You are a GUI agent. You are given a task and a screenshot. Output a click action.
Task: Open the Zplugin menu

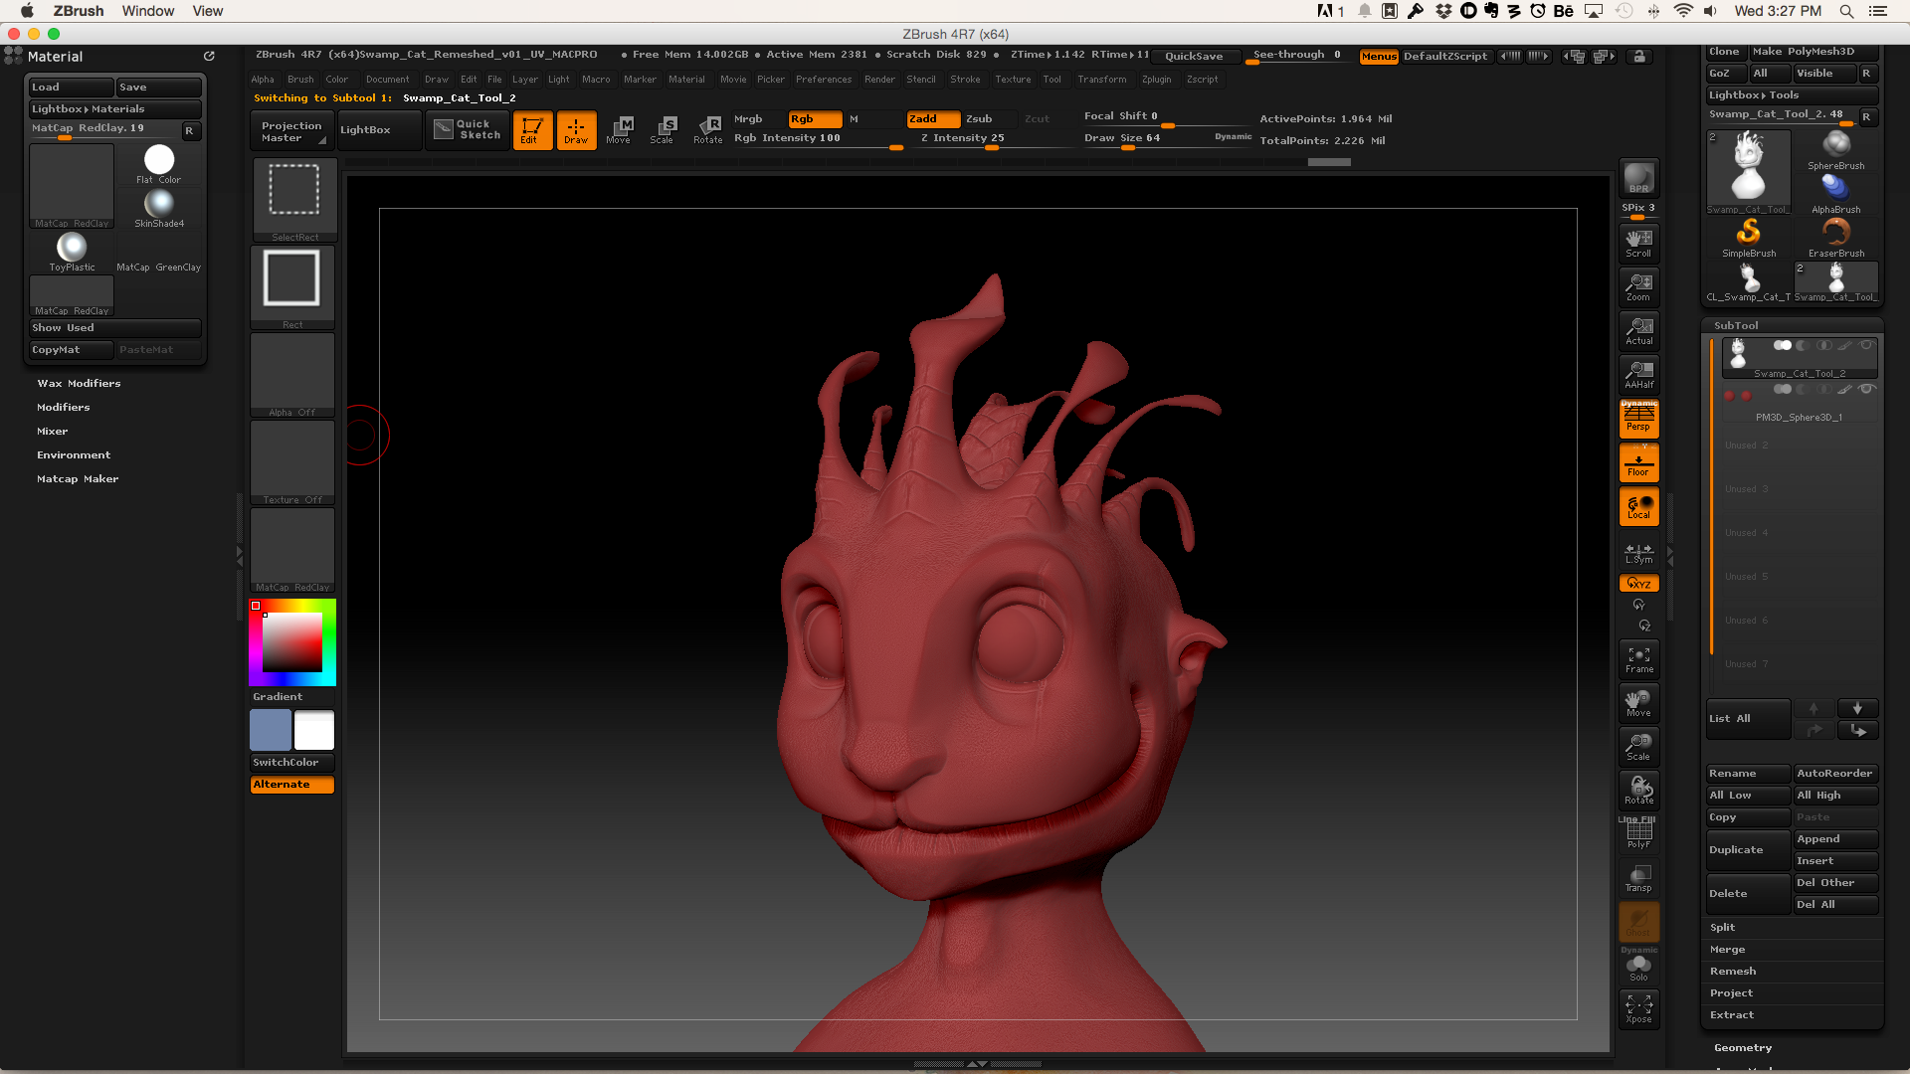tap(1156, 80)
